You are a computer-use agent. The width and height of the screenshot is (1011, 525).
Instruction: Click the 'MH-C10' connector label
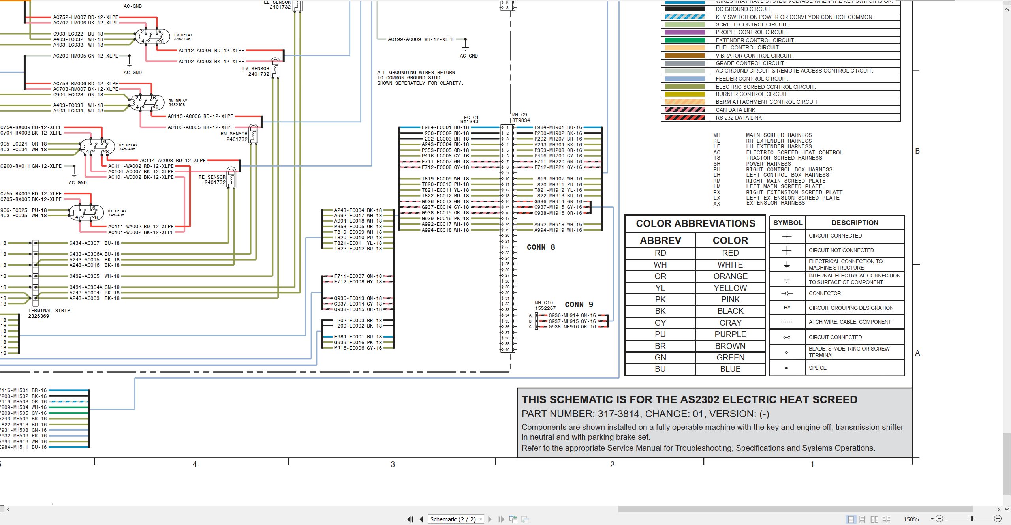pyautogui.click(x=544, y=303)
